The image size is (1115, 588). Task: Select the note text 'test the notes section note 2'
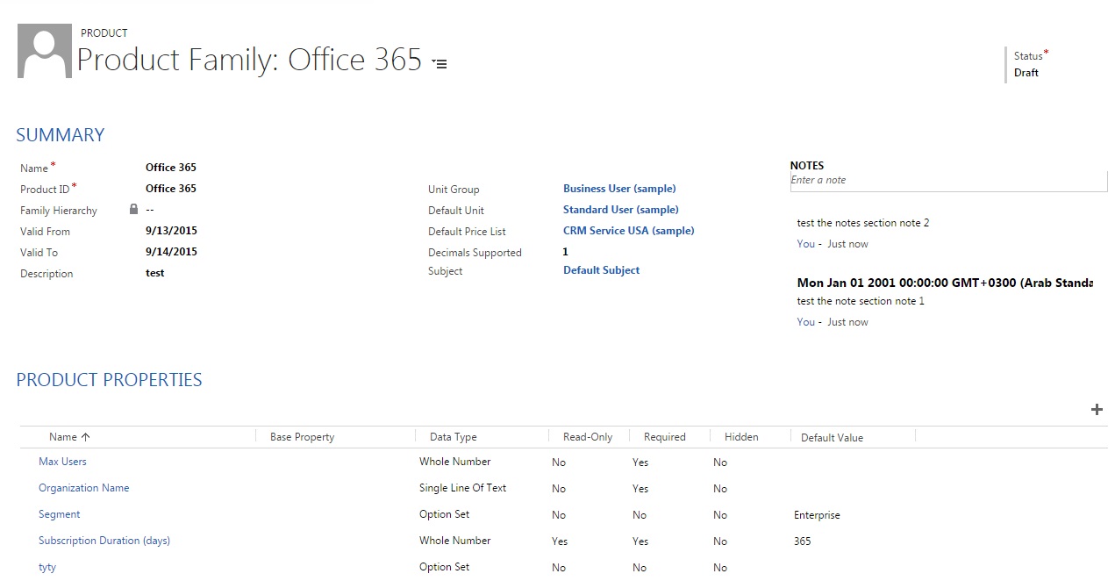pos(863,223)
